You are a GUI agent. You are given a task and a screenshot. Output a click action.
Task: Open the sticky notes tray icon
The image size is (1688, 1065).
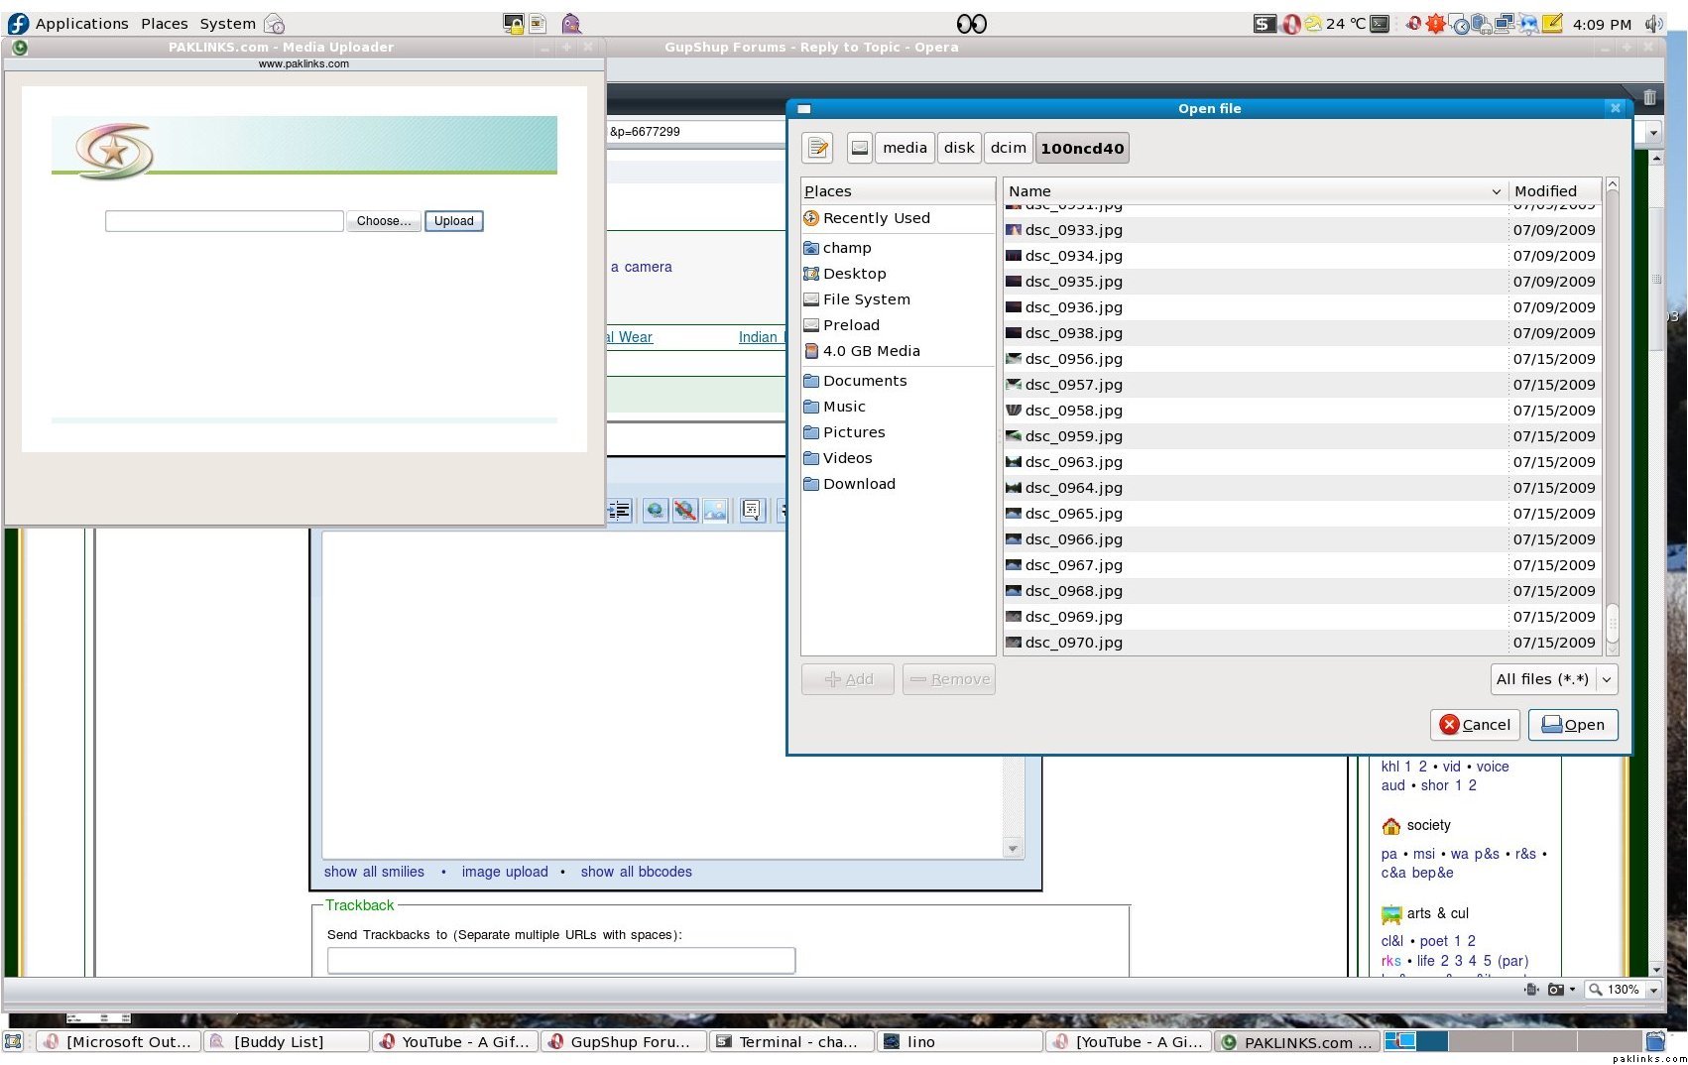[1552, 24]
